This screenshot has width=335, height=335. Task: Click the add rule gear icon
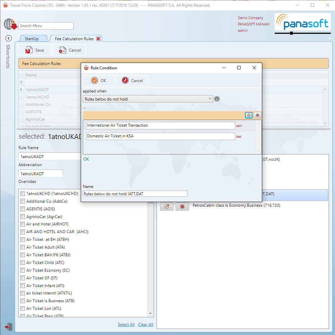[249, 115]
